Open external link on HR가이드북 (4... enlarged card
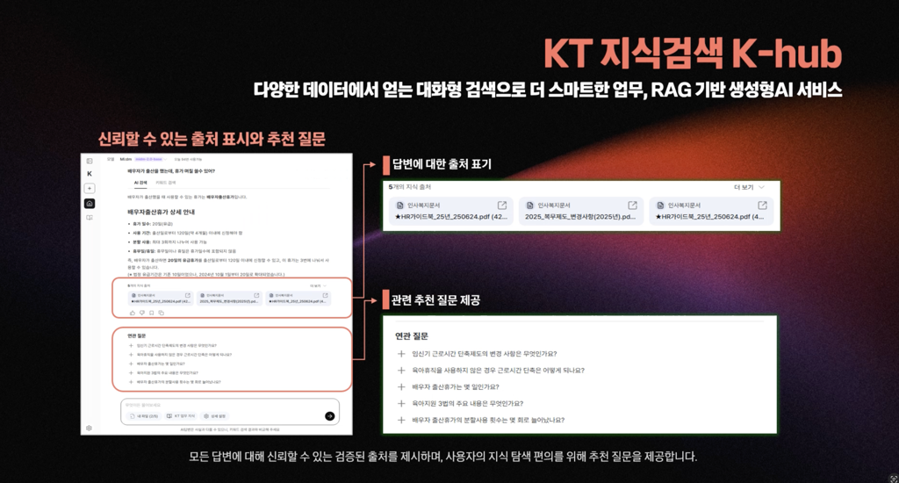 (763, 205)
